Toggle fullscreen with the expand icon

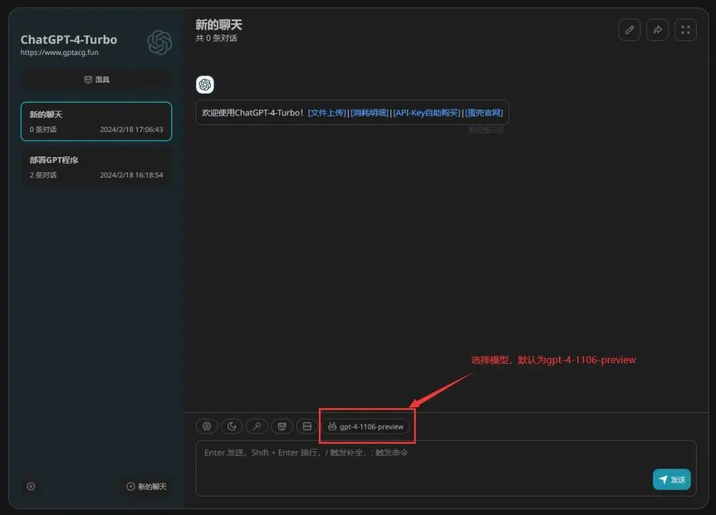pos(685,30)
